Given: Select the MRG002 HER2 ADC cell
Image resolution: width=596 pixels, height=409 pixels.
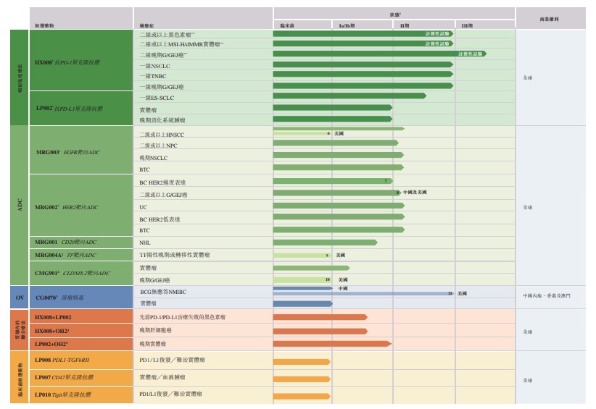Looking at the screenshot, I should pos(81,206).
